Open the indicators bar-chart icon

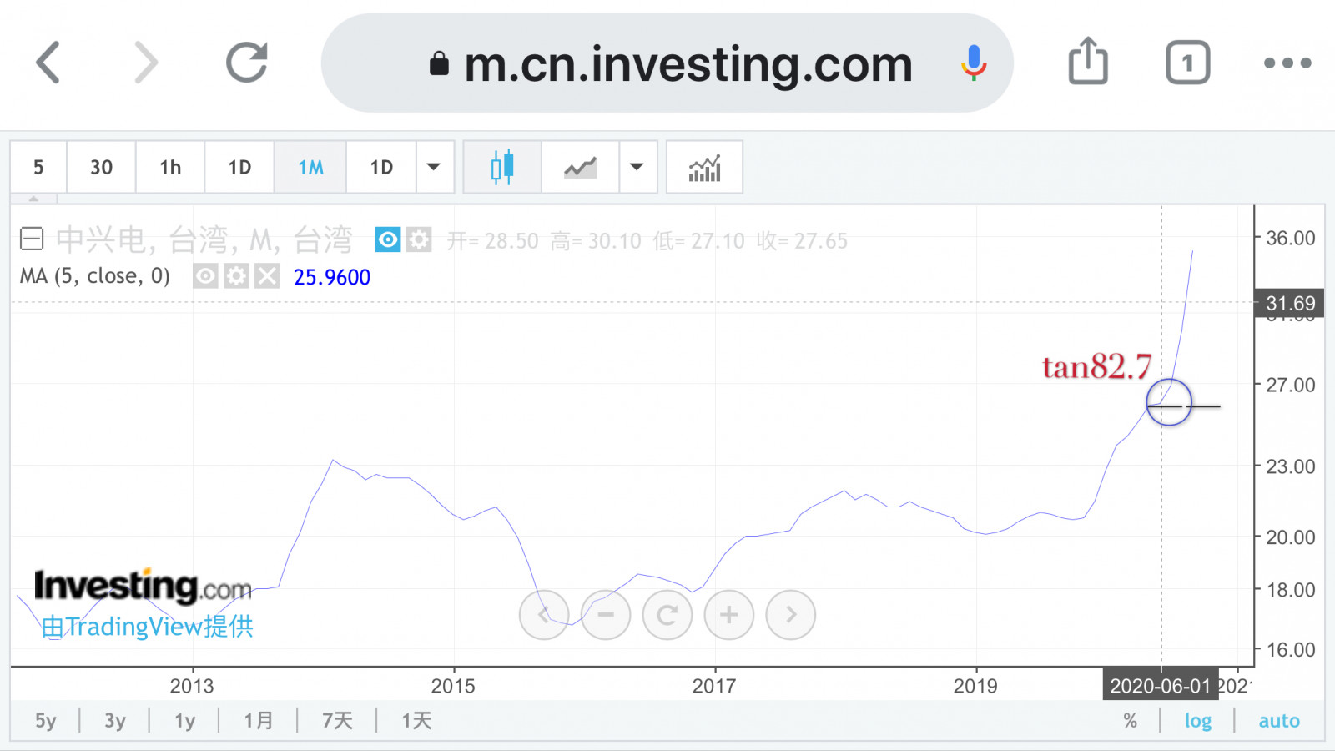tap(704, 168)
